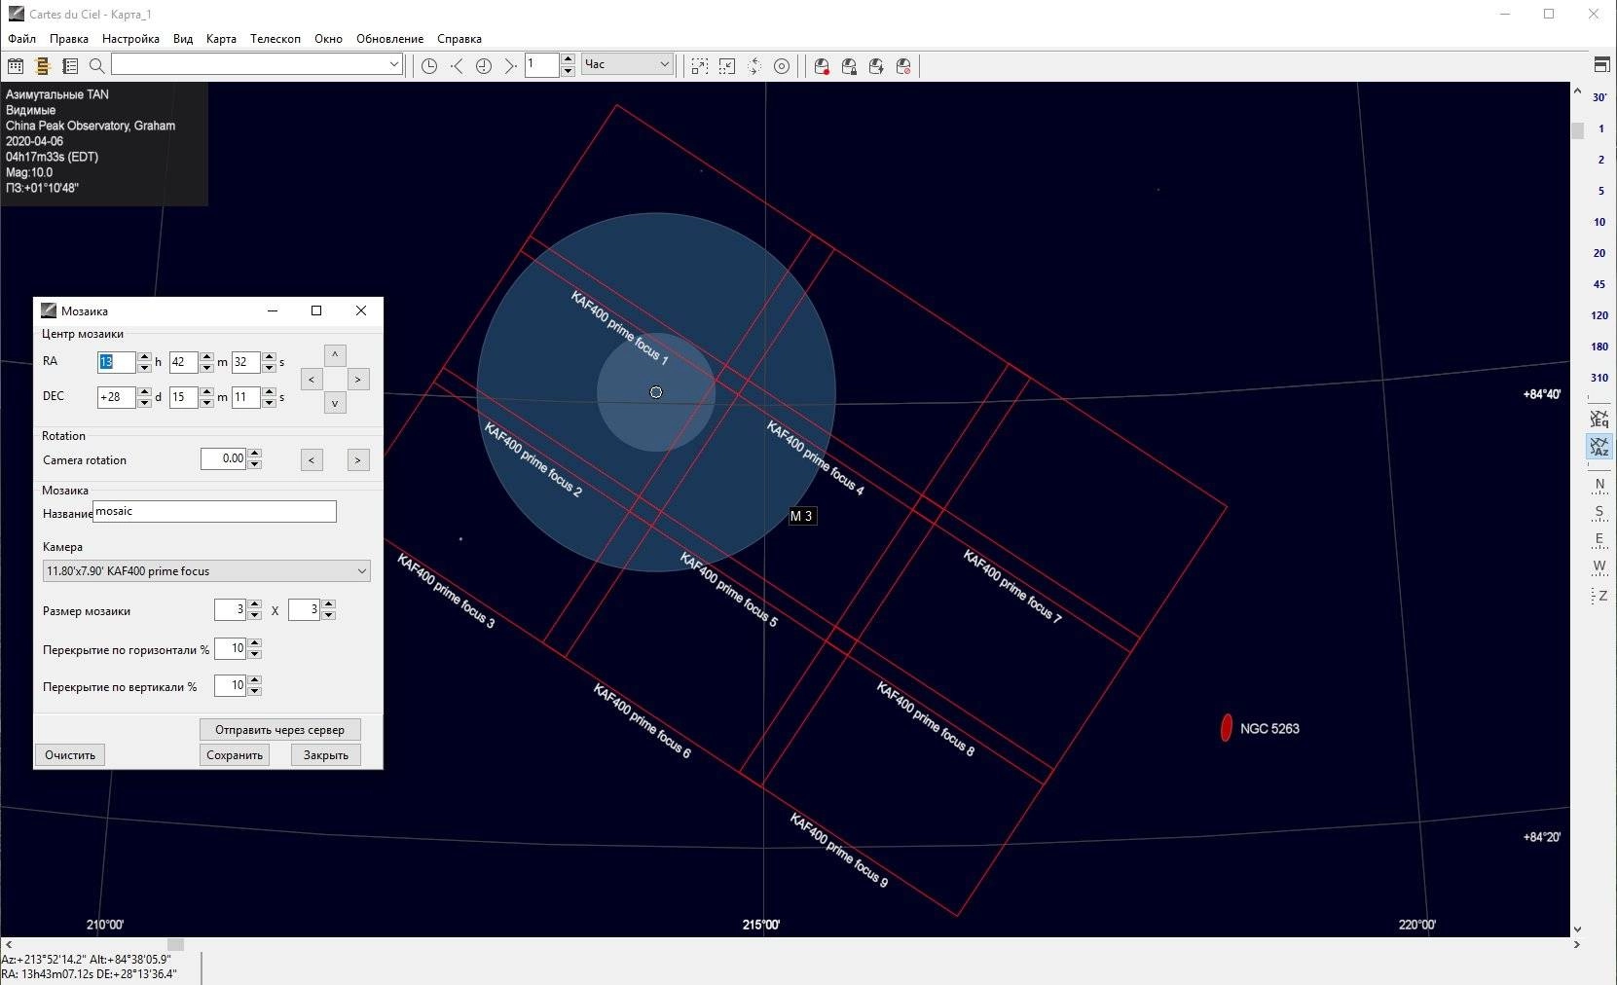Increase mosaic vertical size spinner
Image resolution: width=1617 pixels, height=985 pixels.
pos(328,604)
